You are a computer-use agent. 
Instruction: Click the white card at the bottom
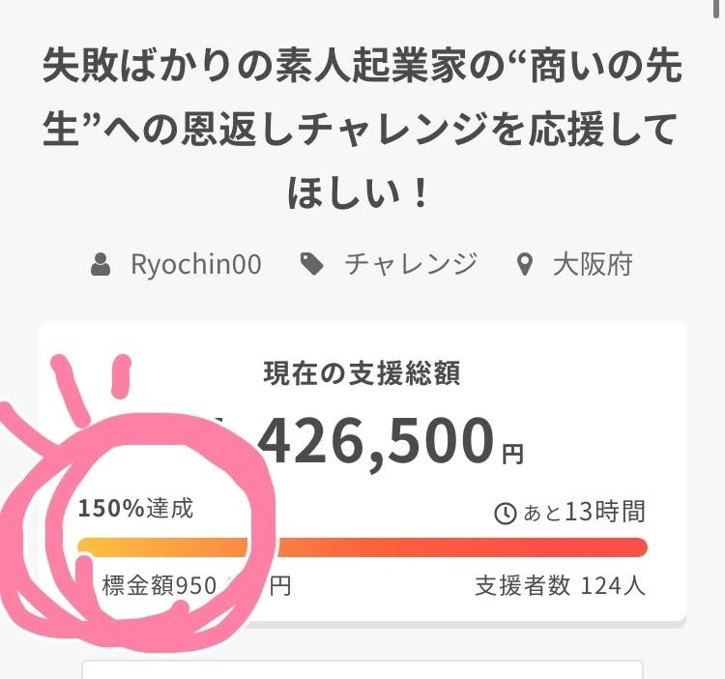click(362, 669)
